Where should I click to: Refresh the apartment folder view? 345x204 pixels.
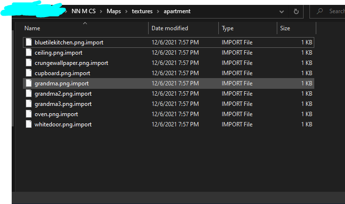(297, 11)
